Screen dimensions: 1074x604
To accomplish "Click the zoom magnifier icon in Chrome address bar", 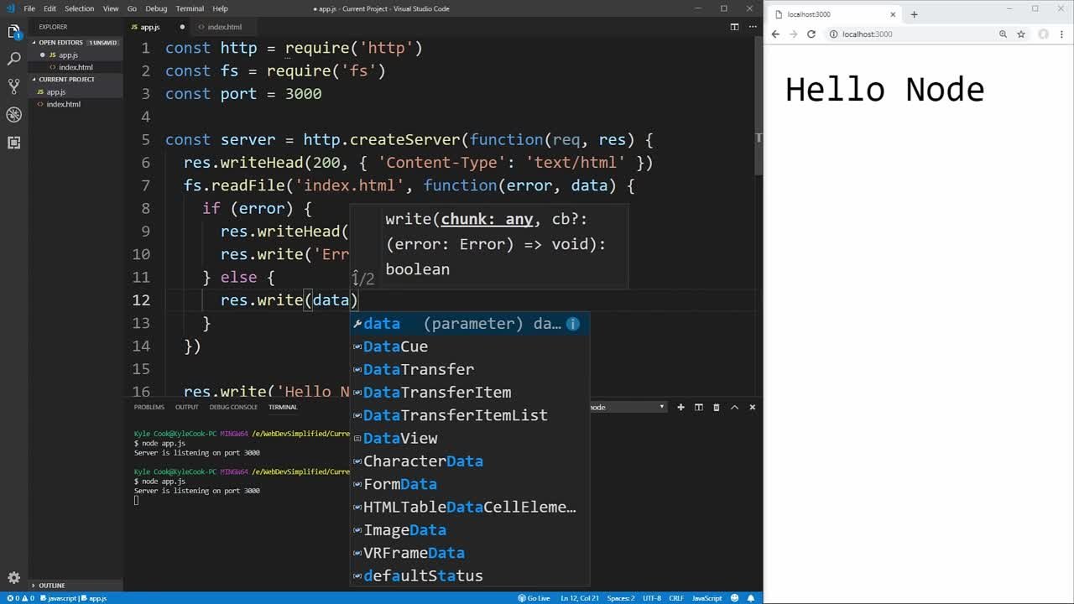I will (x=1003, y=34).
